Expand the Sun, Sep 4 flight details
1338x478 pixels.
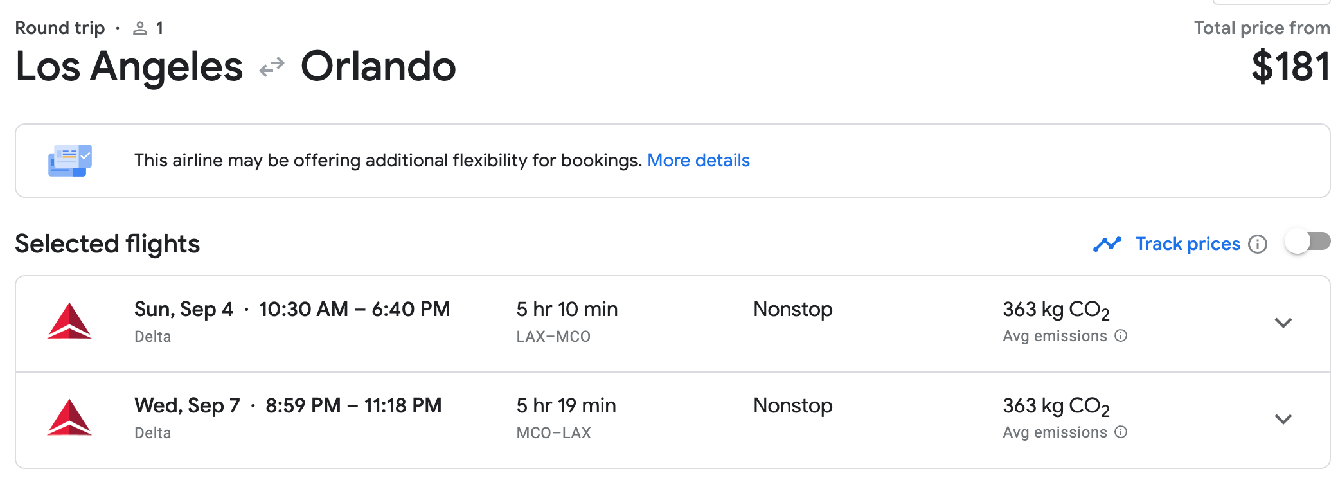pyautogui.click(x=1283, y=323)
